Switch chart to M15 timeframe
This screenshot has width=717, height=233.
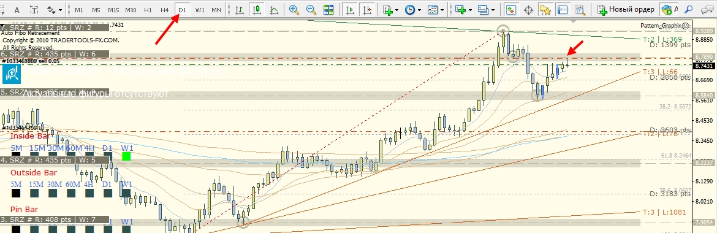pyautogui.click(x=113, y=10)
